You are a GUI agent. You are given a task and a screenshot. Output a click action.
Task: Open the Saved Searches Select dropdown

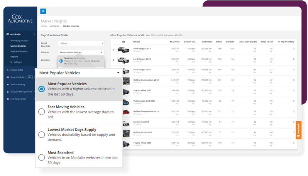coord(81,43)
